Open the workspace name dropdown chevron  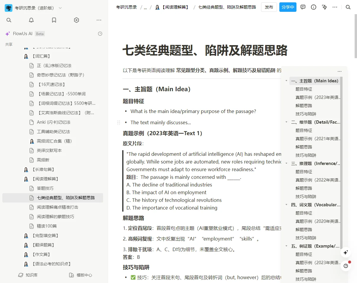[x=60, y=8]
